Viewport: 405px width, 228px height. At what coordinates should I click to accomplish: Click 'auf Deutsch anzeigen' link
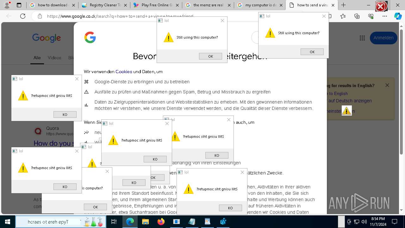(350, 101)
